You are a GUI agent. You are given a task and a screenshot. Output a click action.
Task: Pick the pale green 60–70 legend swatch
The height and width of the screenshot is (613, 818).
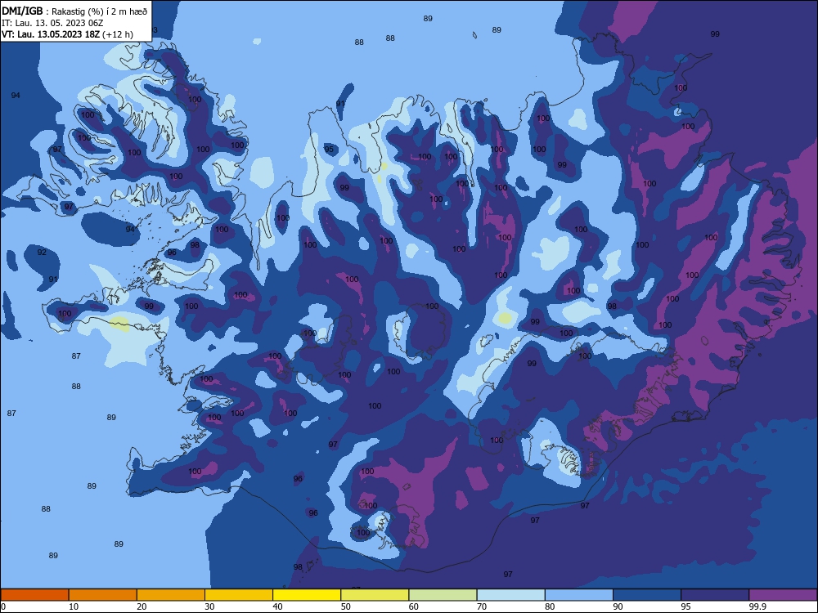tap(443, 595)
